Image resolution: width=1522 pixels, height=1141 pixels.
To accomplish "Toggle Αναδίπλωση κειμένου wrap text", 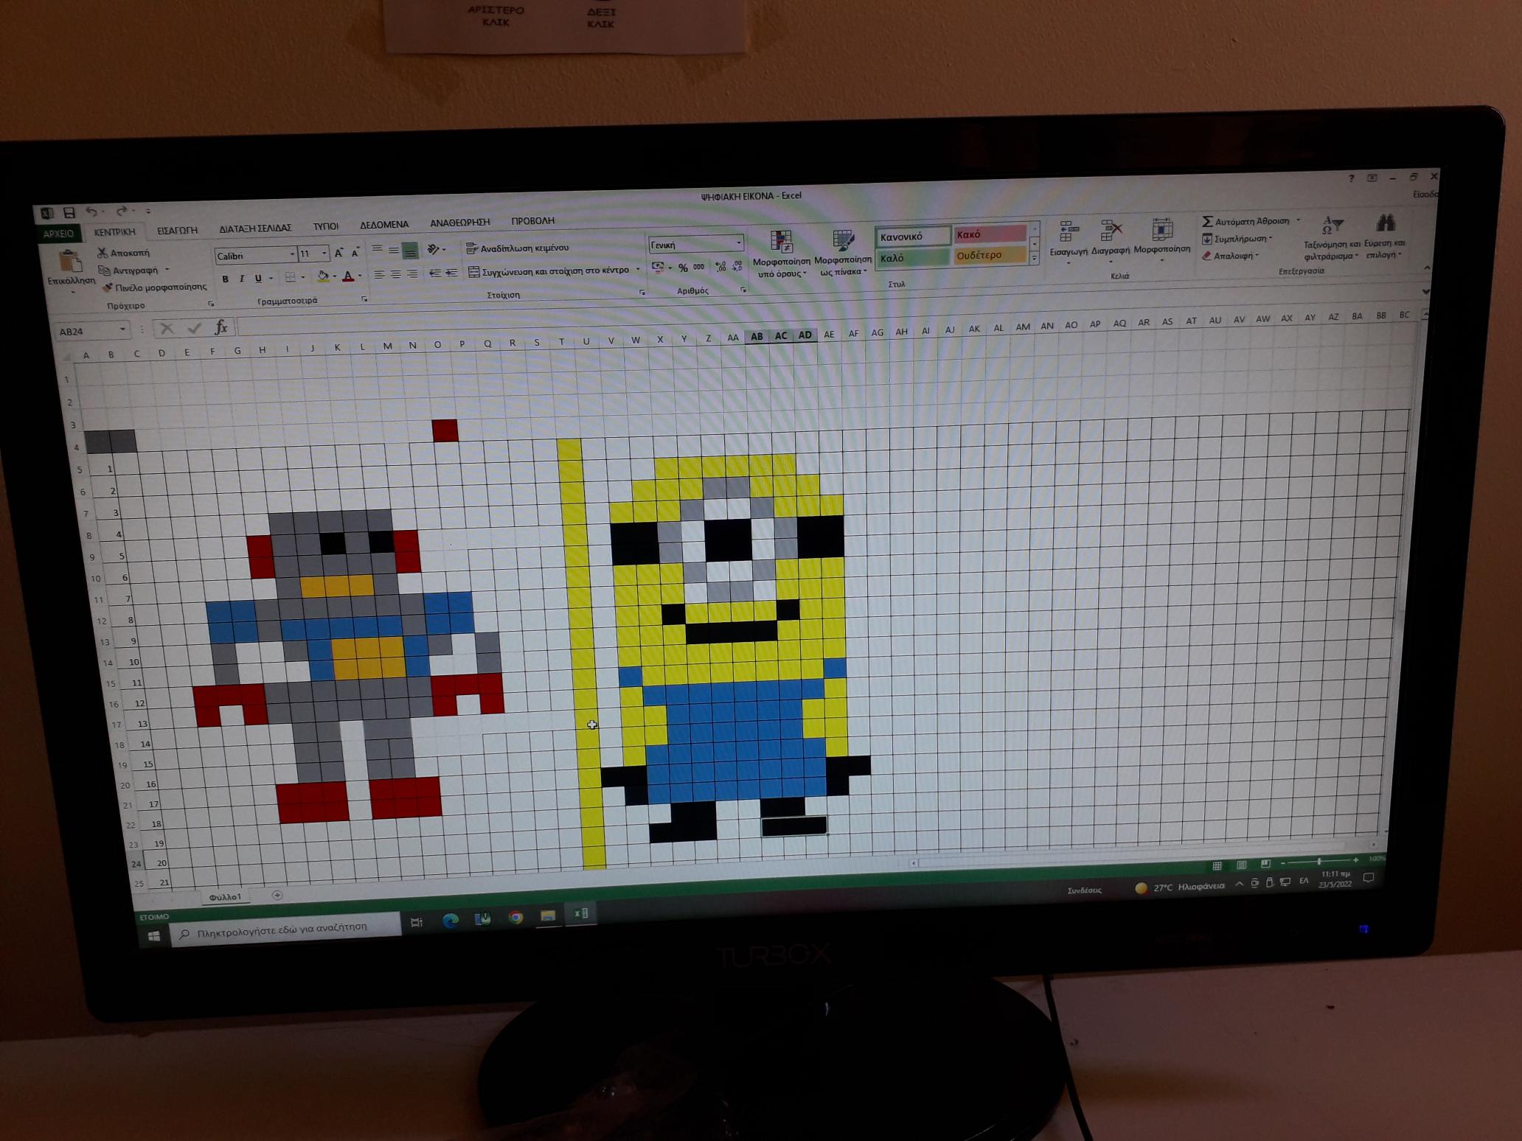I will [x=518, y=248].
